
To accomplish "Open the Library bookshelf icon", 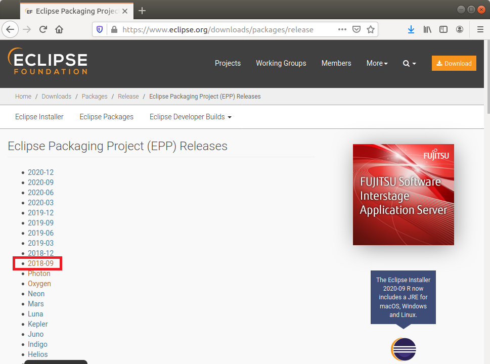I will coord(427,29).
